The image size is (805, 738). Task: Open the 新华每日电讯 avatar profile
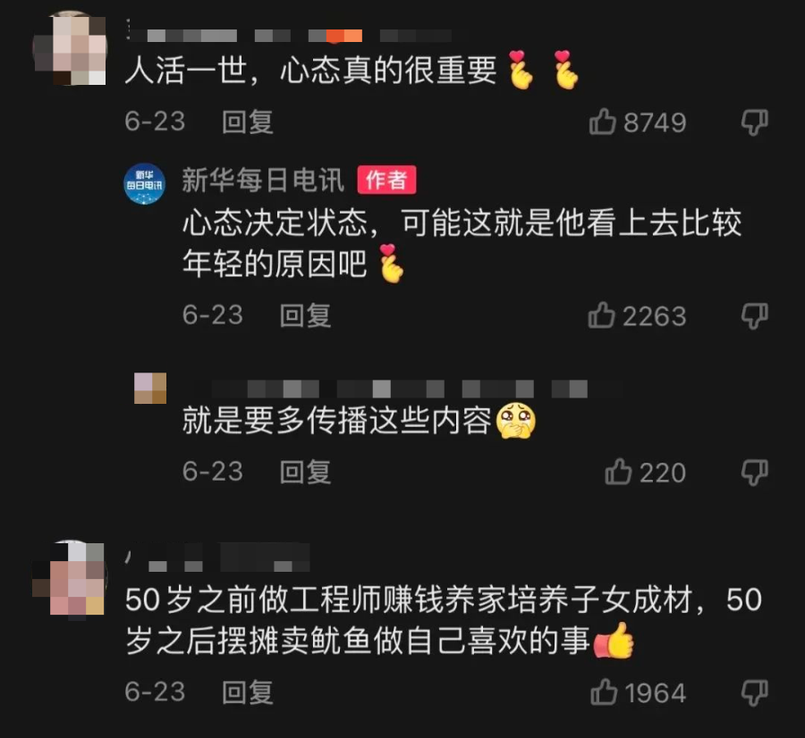point(144,183)
